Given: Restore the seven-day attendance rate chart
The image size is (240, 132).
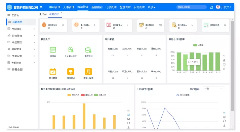Looking at the screenshot, I should (224, 64).
